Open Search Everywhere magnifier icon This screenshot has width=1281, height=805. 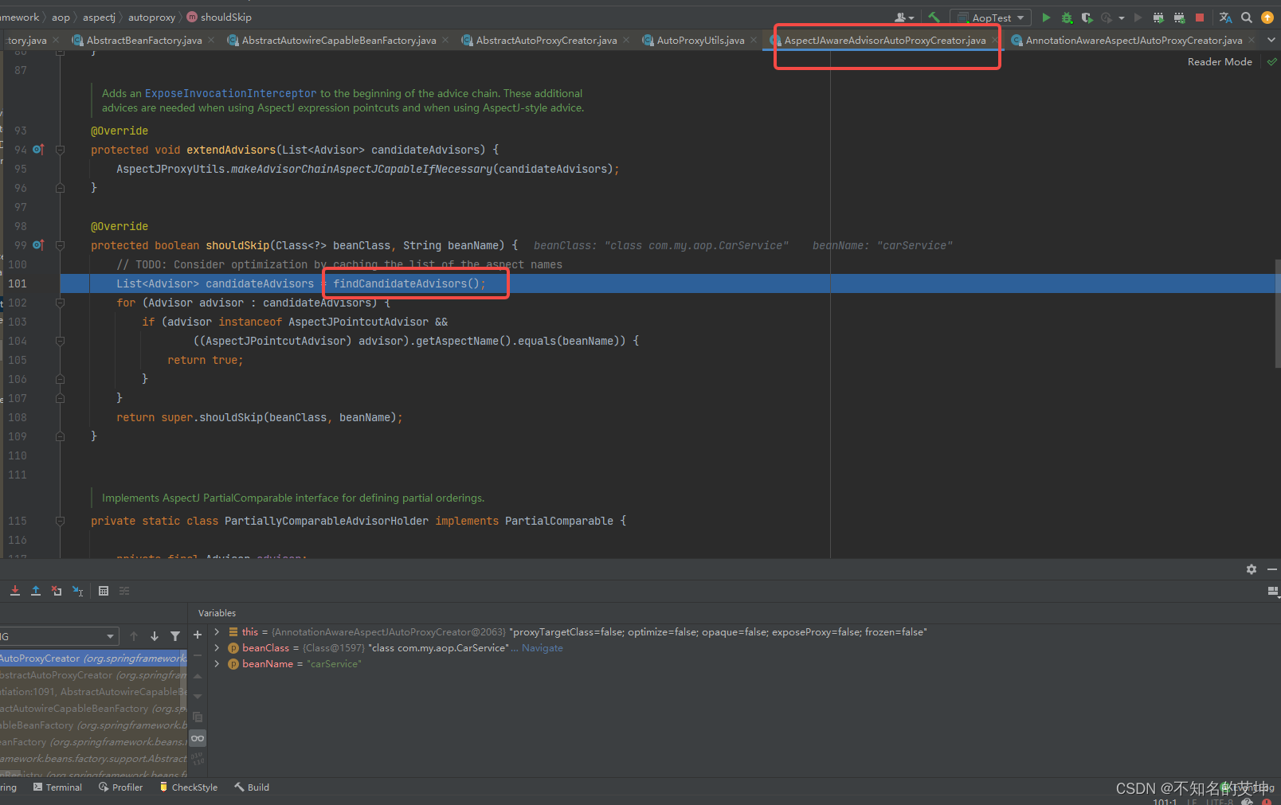(1247, 18)
